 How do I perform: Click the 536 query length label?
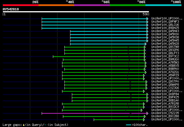coord(145,14)
